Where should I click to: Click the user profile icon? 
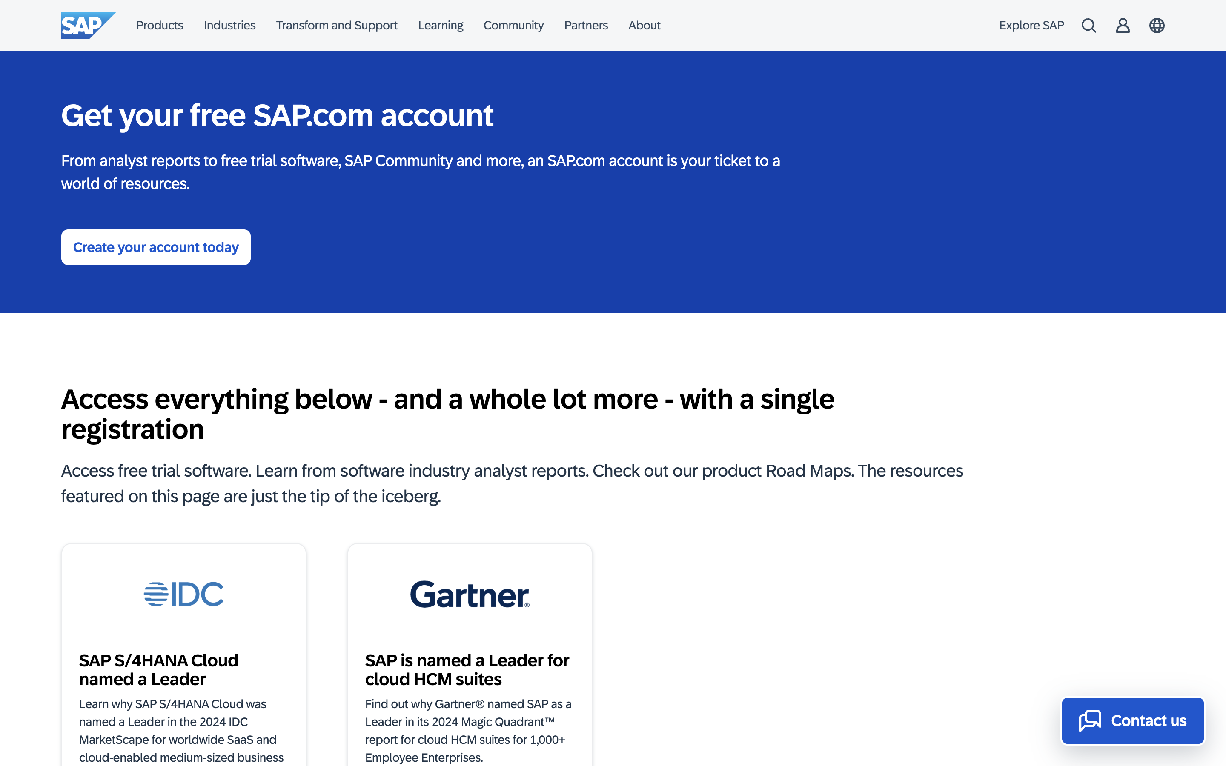coord(1123,26)
